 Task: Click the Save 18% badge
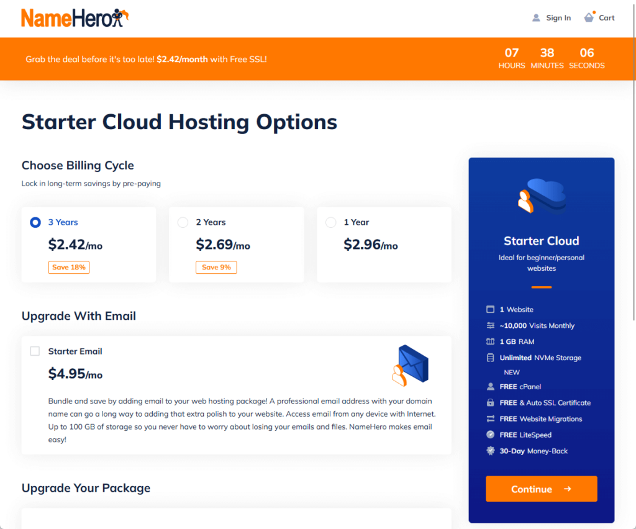(69, 267)
